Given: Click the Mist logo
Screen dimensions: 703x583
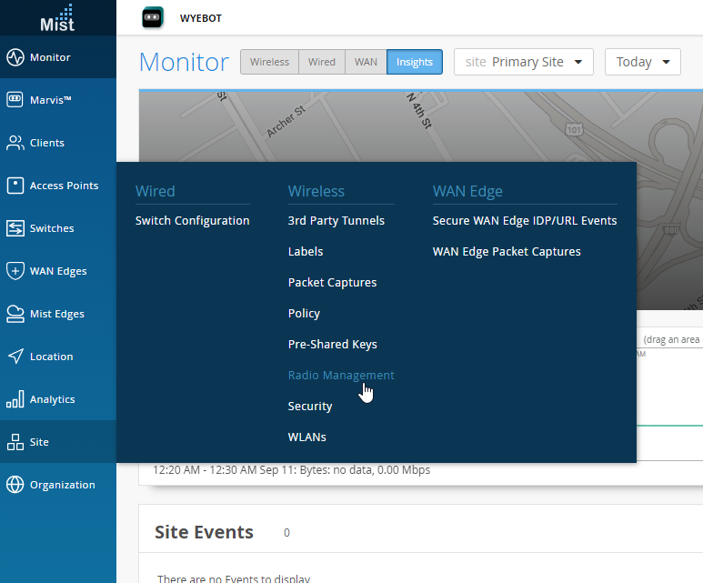Looking at the screenshot, I should [x=57, y=19].
